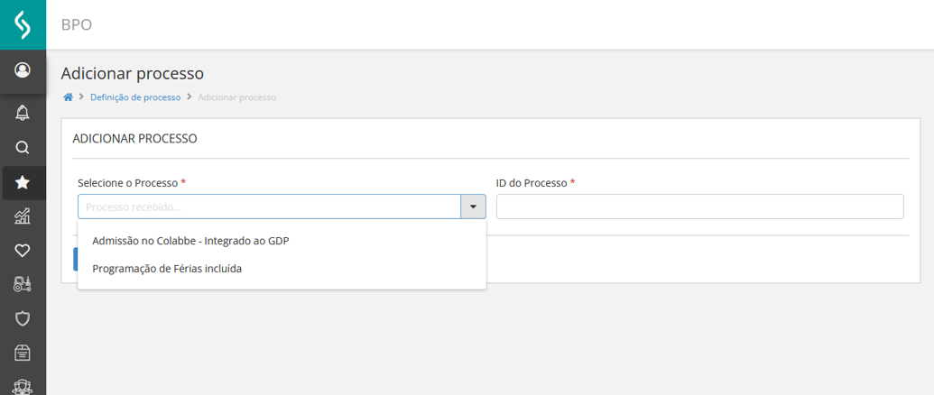Select 'Admissão no Colabbe - Integrado ao GDP'
Image resolution: width=934 pixels, height=395 pixels.
(x=190, y=241)
